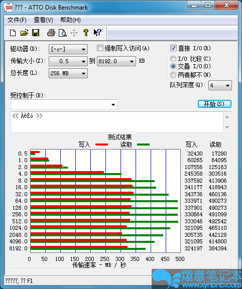Click the write value 343736
The width and height of the screenshot is (242, 289).
point(193,194)
